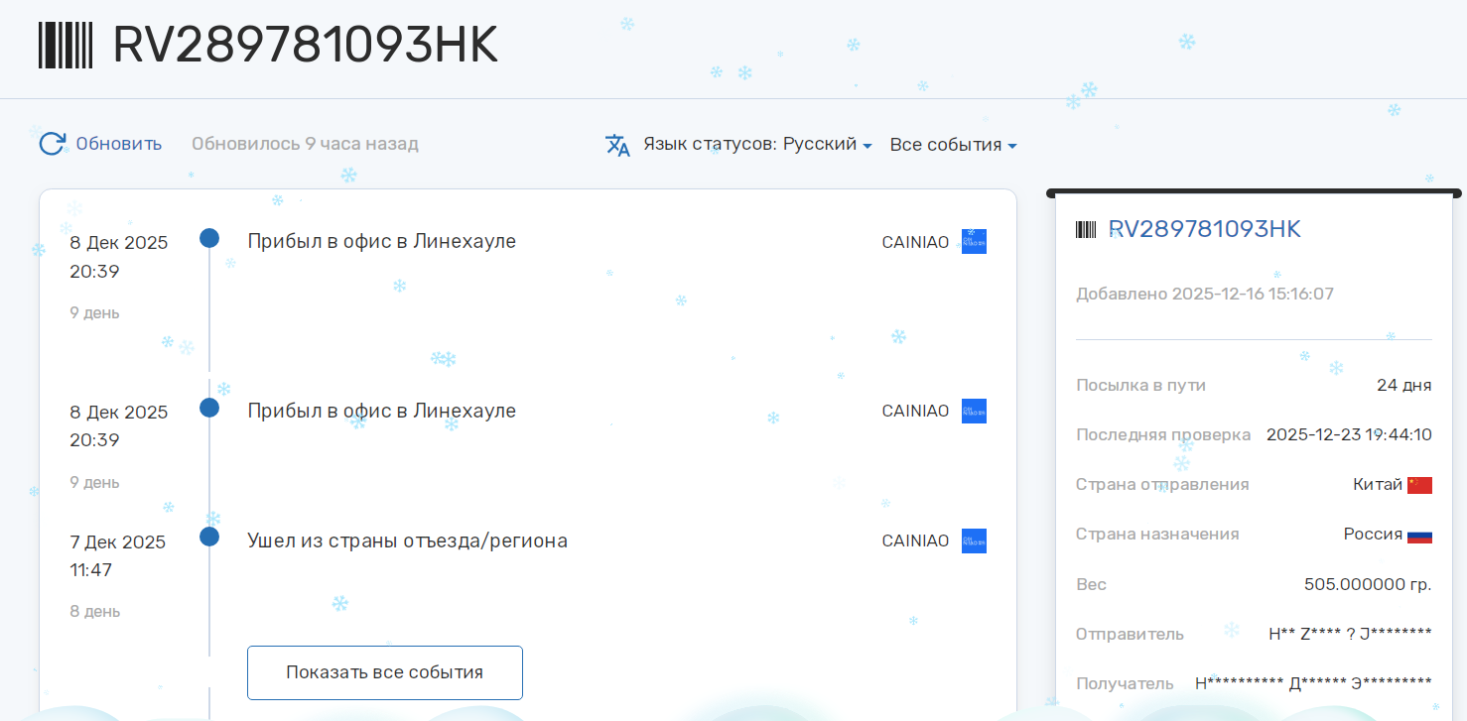Open the RV289781093HK link in sidebar card
This screenshot has width=1467, height=721.
[x=1204, y=229]
